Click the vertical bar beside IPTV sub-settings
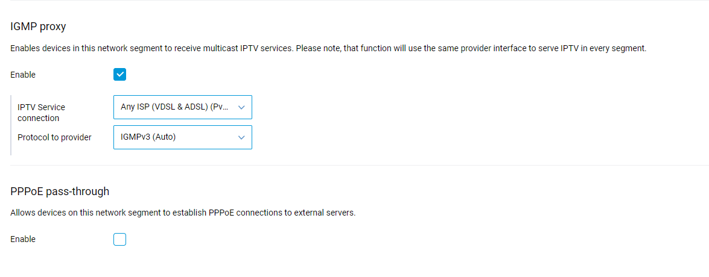 (x=11, y=125)
